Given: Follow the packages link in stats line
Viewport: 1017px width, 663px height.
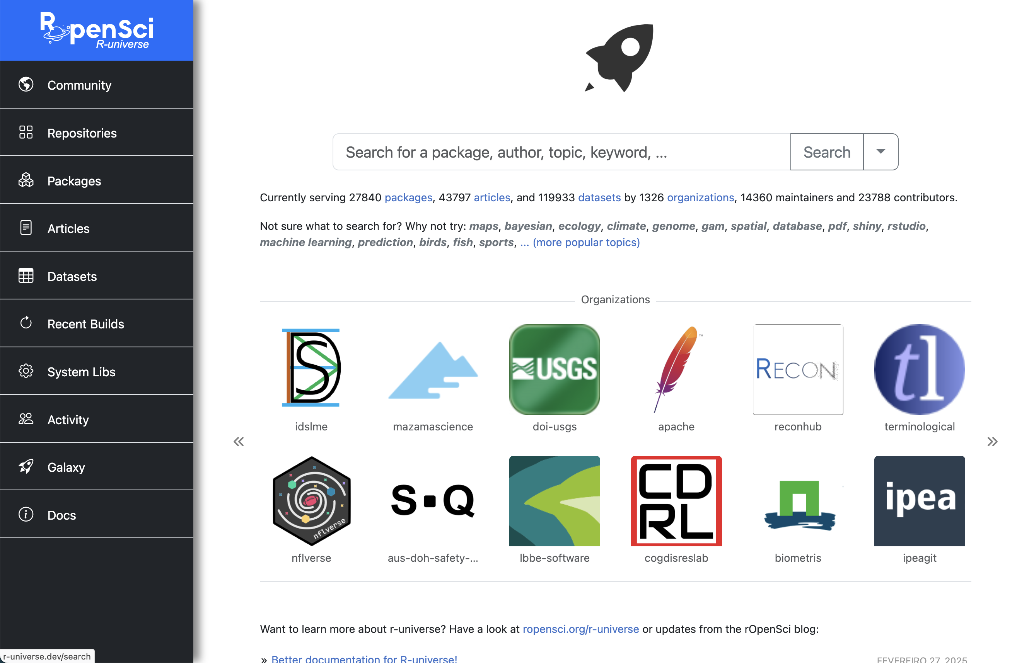Looking at the screenshot, I should [408, 197].
